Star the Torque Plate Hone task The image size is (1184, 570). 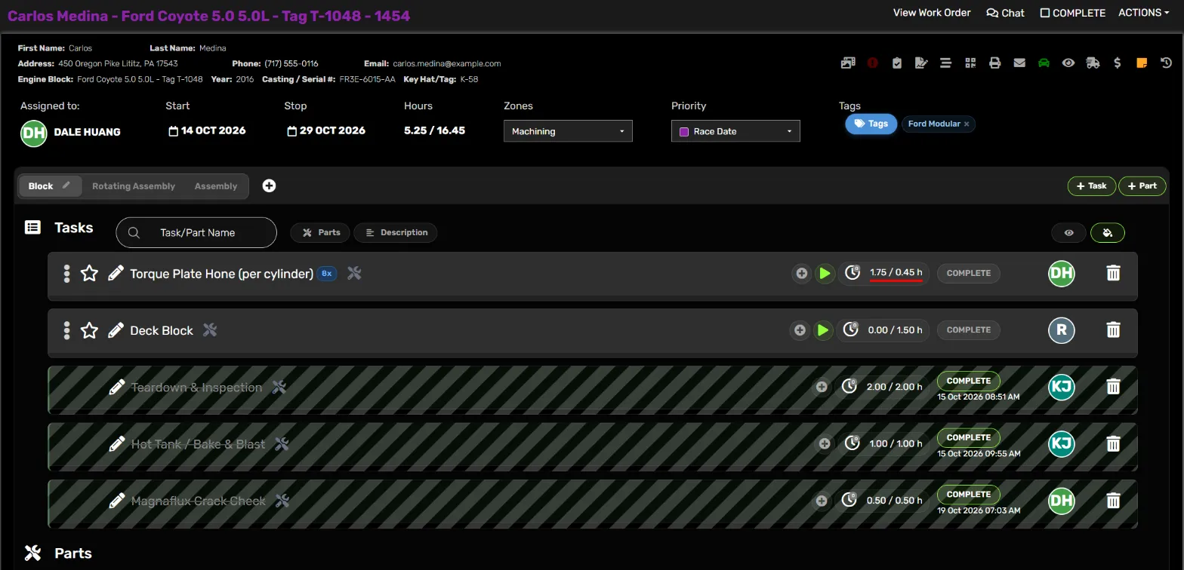pos(89,273)
